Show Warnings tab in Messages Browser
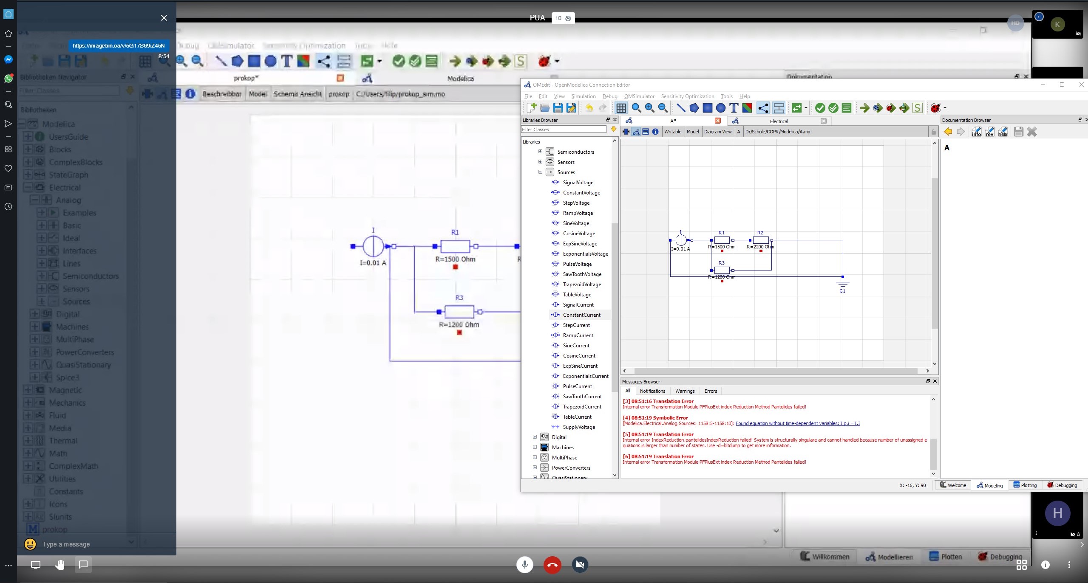 coord(685,391)
